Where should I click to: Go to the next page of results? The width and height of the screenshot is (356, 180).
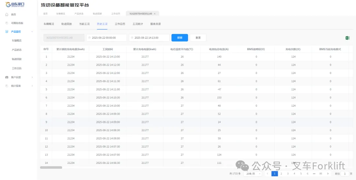coord(328,174)
